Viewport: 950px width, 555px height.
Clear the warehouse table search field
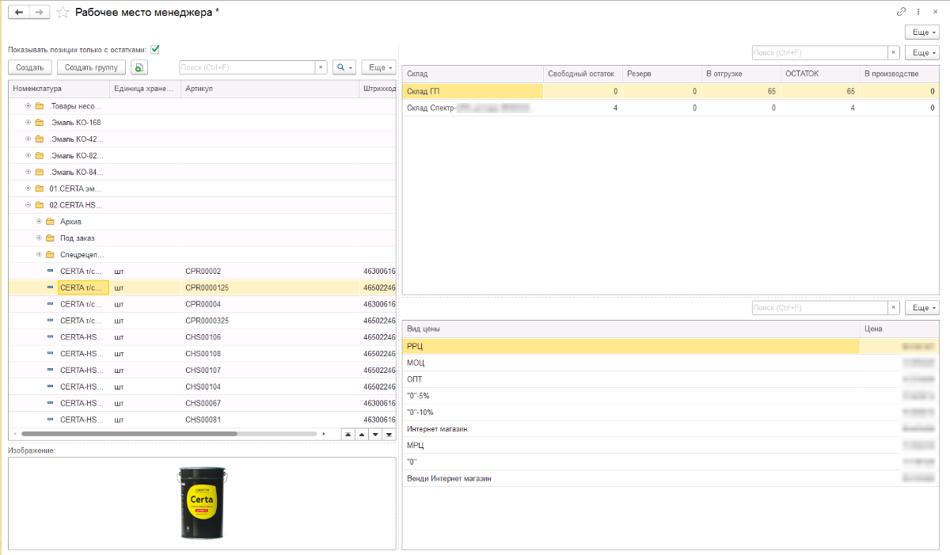(x=894, y=52)
